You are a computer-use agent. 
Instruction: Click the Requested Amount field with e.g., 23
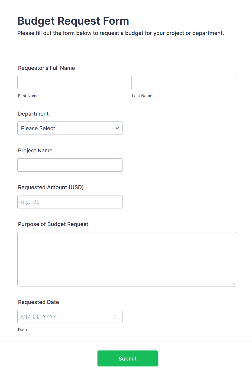(x=70, y=202)
